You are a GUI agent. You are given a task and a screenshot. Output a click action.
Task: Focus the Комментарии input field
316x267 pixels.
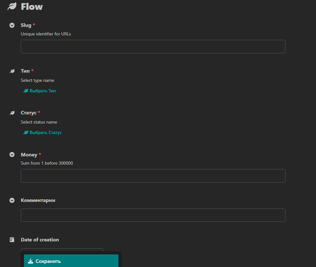pyautogui.click(x=153, y=215)
